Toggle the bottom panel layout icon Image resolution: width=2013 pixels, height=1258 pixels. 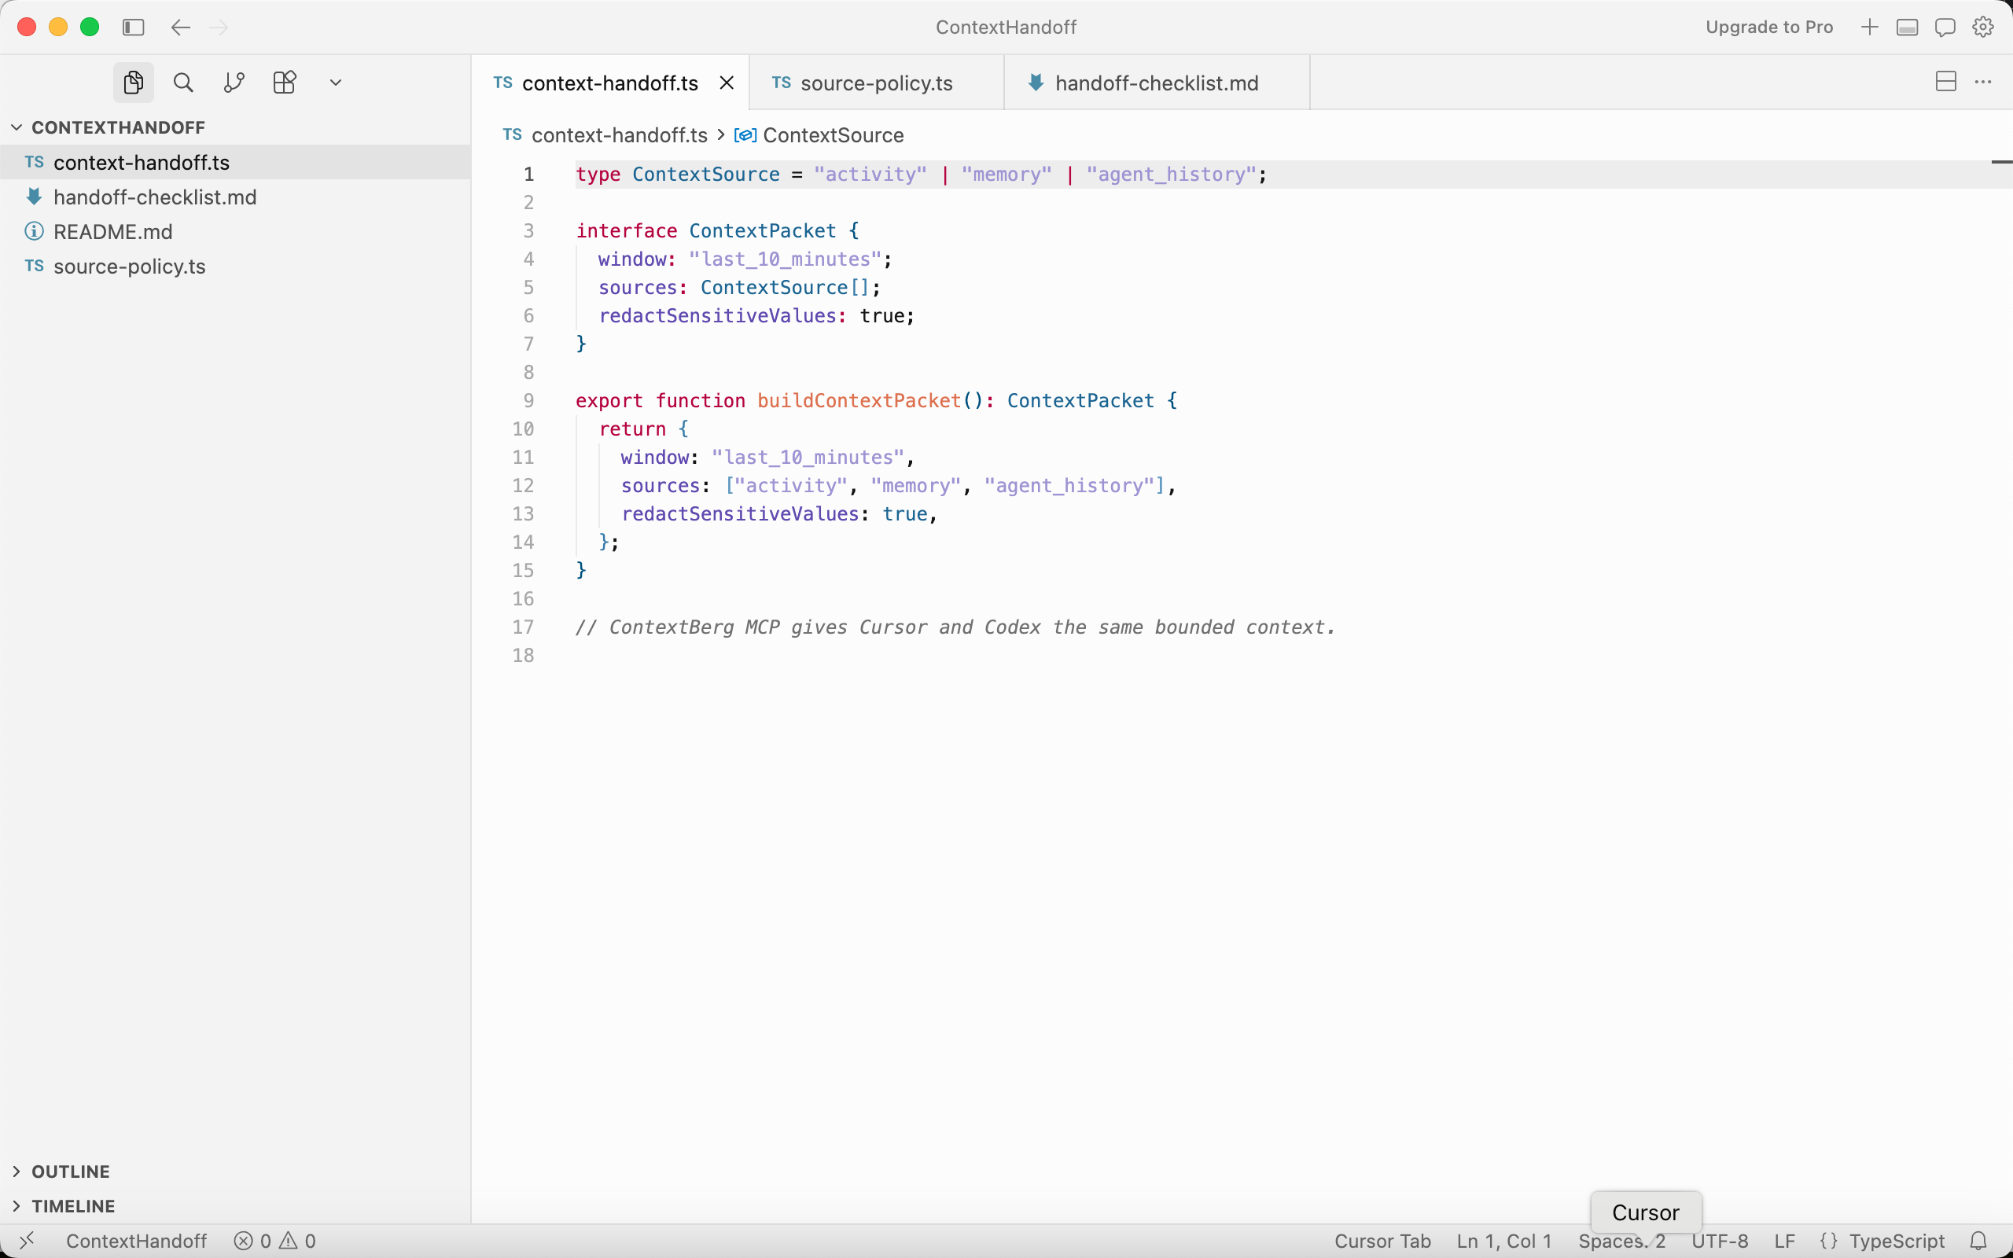[x=1907, y=28]
